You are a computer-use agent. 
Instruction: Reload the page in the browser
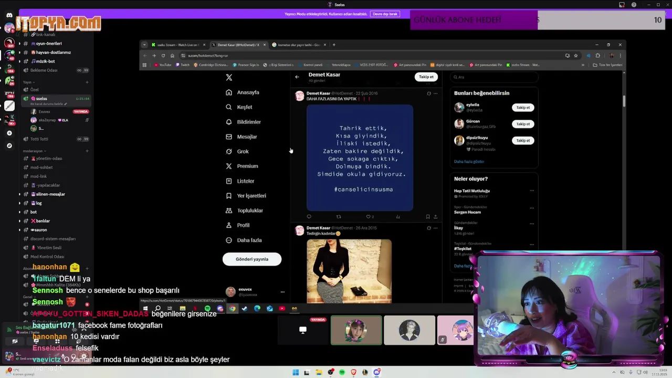(163, 56)
